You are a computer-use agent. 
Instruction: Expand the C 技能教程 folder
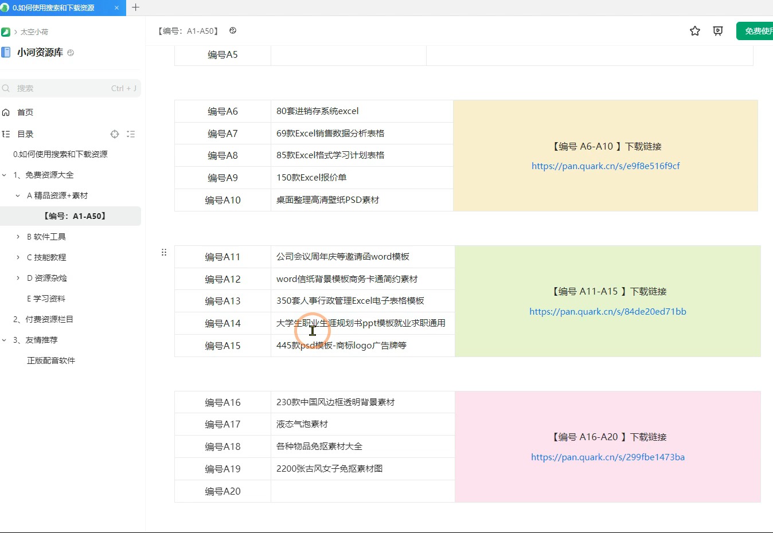click(x=18, y=257)
